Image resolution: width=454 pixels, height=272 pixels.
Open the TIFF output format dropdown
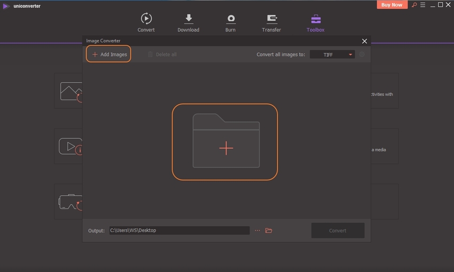332,54
